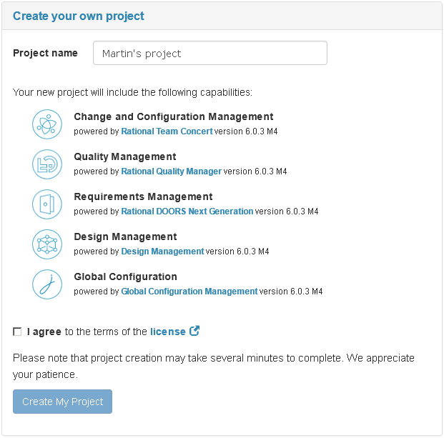Open the Rational DOORS Next Generation link

[x=187, y=211]
